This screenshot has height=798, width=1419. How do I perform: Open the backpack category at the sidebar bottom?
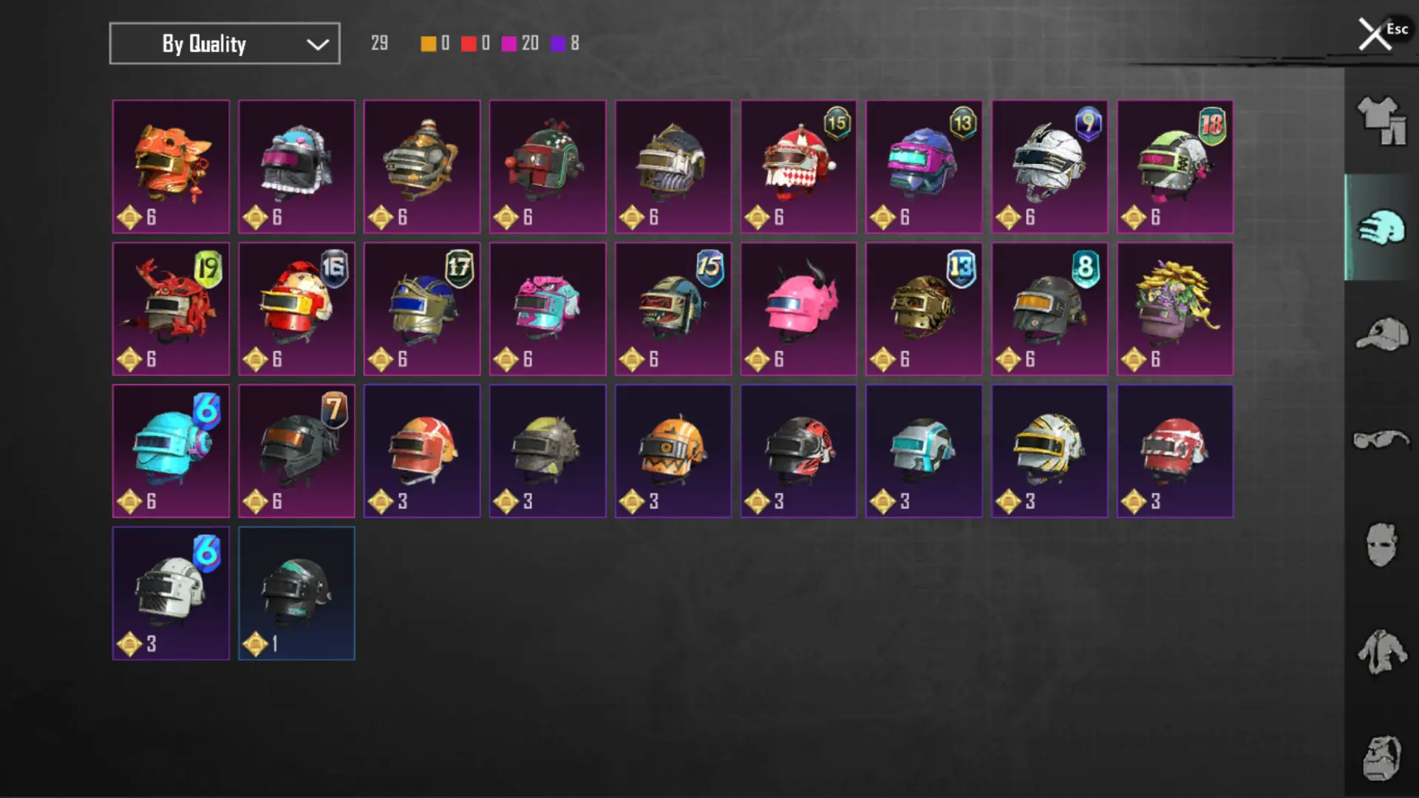click(1381, 758)
